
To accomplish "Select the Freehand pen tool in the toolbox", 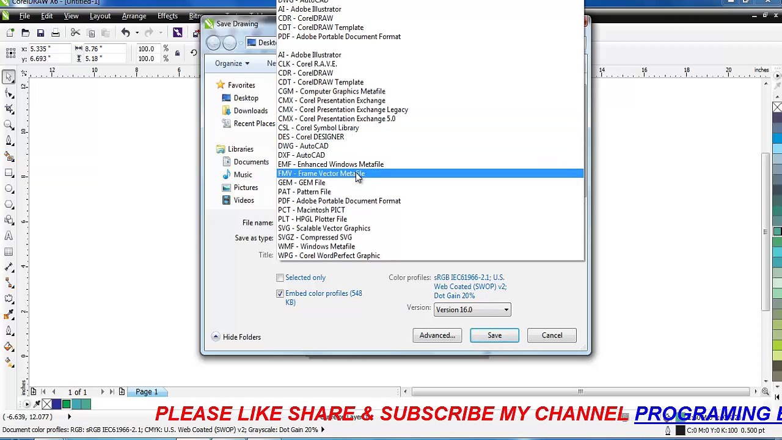I will pyautogui.click(x=9, y=141).
